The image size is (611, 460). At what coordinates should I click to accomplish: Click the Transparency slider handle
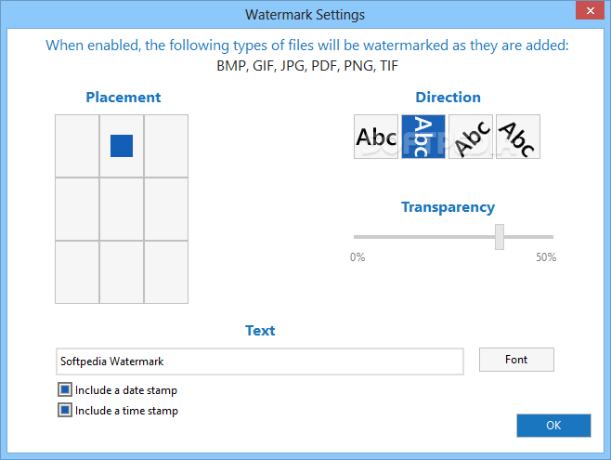tap(500, 237)
